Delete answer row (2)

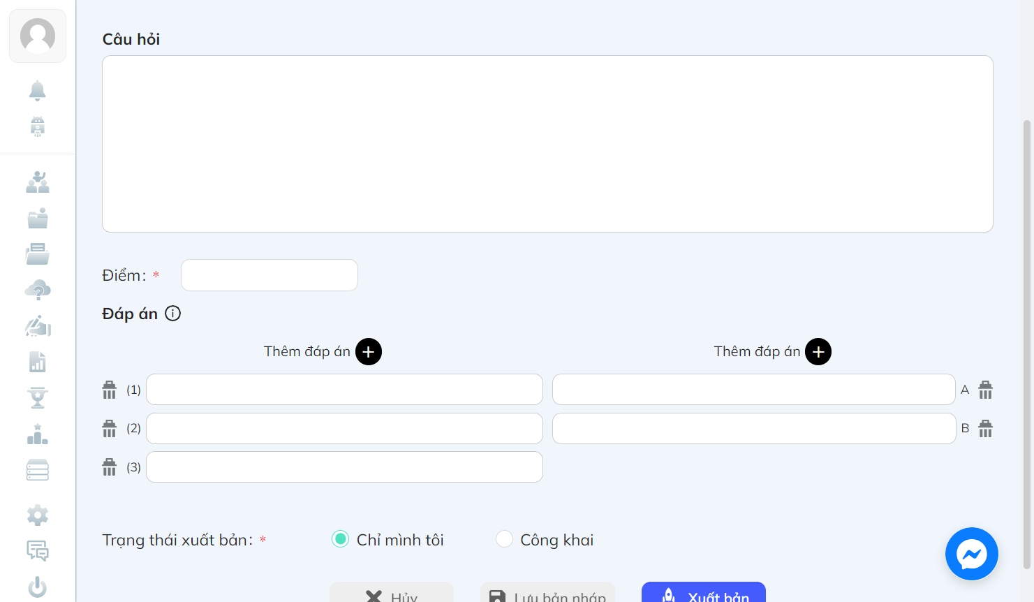tap(110, 428)
